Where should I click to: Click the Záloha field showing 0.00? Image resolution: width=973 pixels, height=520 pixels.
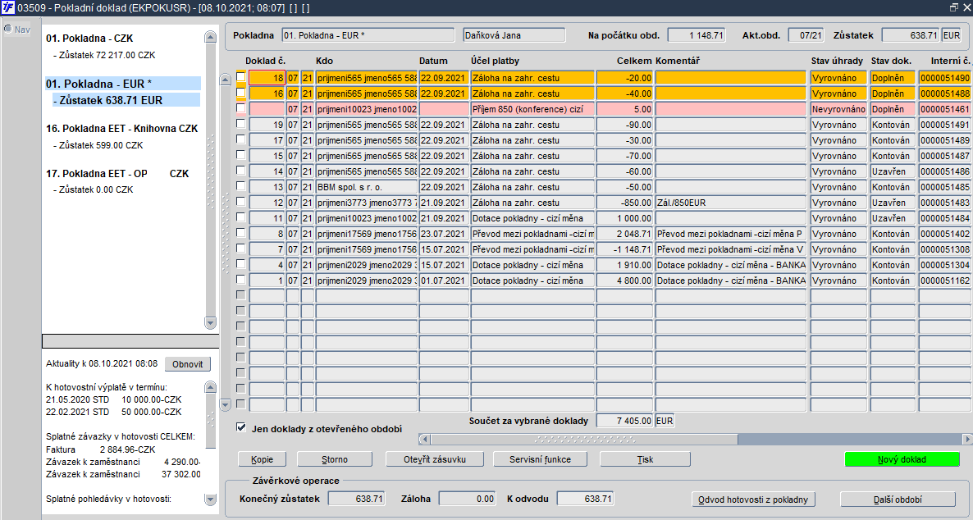pyautogui.click(x=468, y=499)
